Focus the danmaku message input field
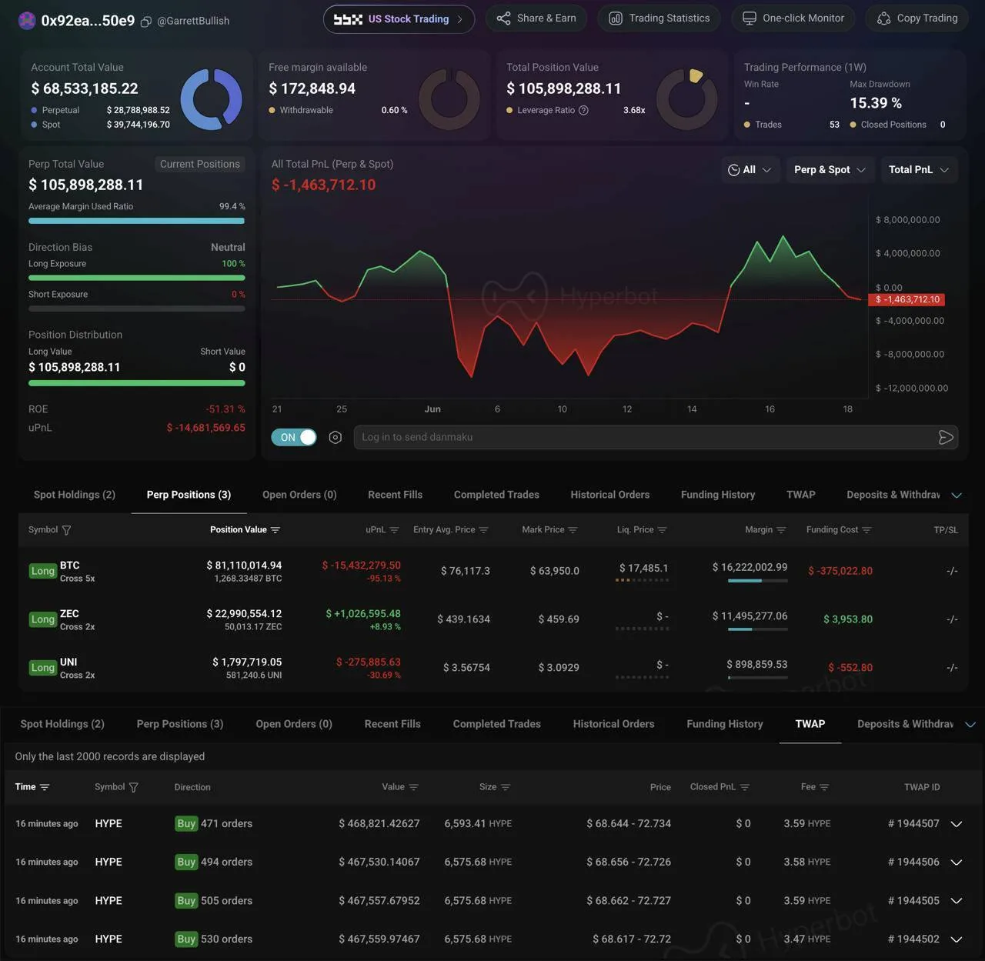Viewport: 985px width, 961px height. pyautogui.click(x=645, y=437)
